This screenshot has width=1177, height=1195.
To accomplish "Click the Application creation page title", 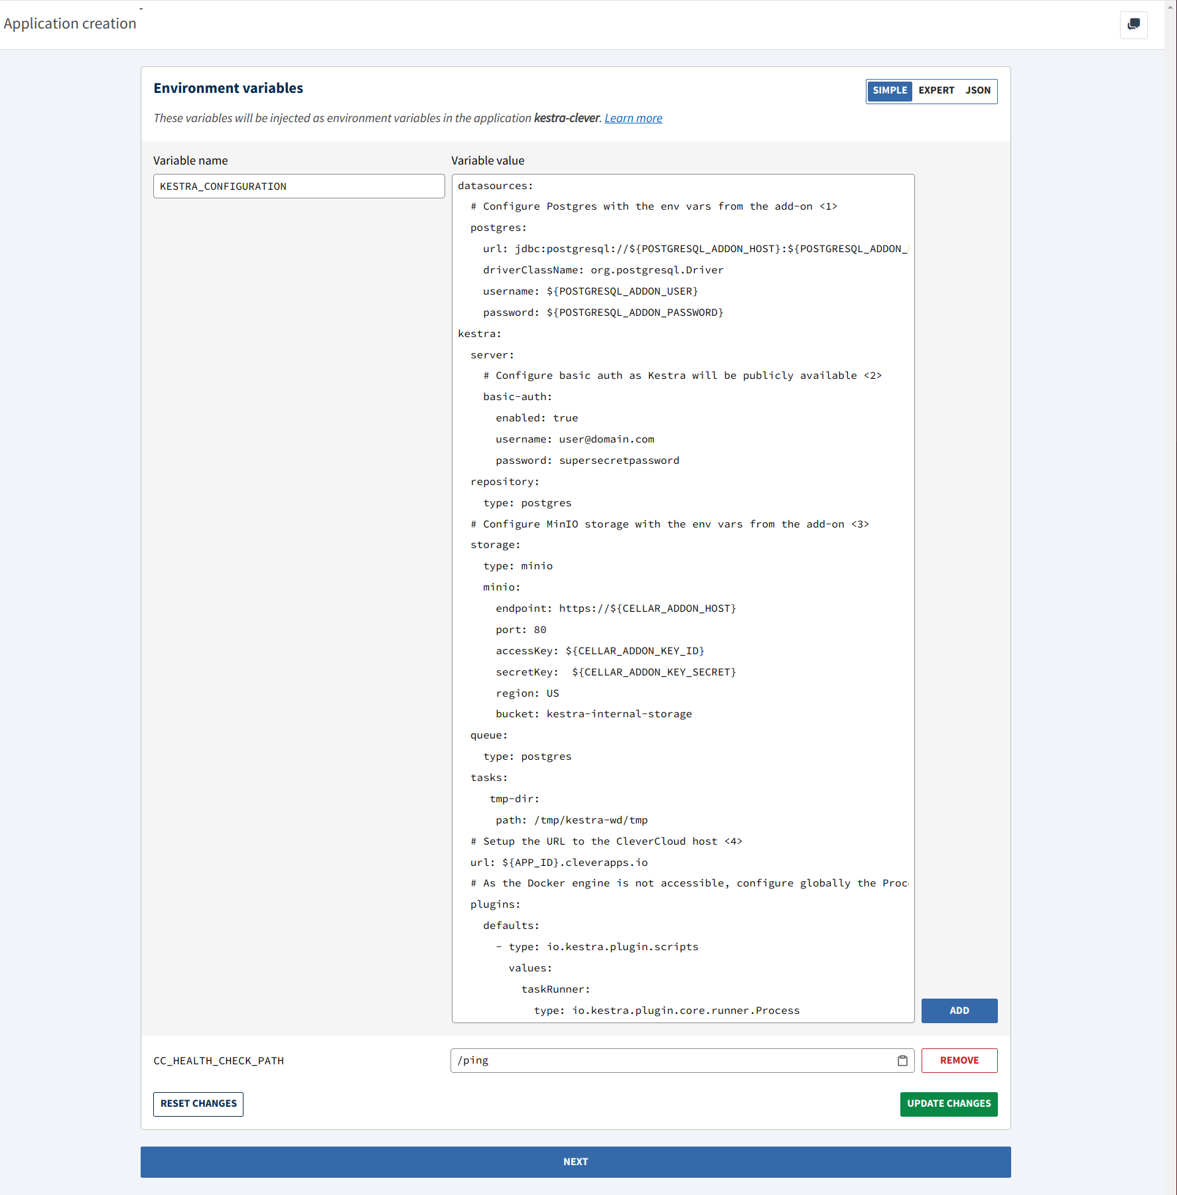I will (70, 23).
